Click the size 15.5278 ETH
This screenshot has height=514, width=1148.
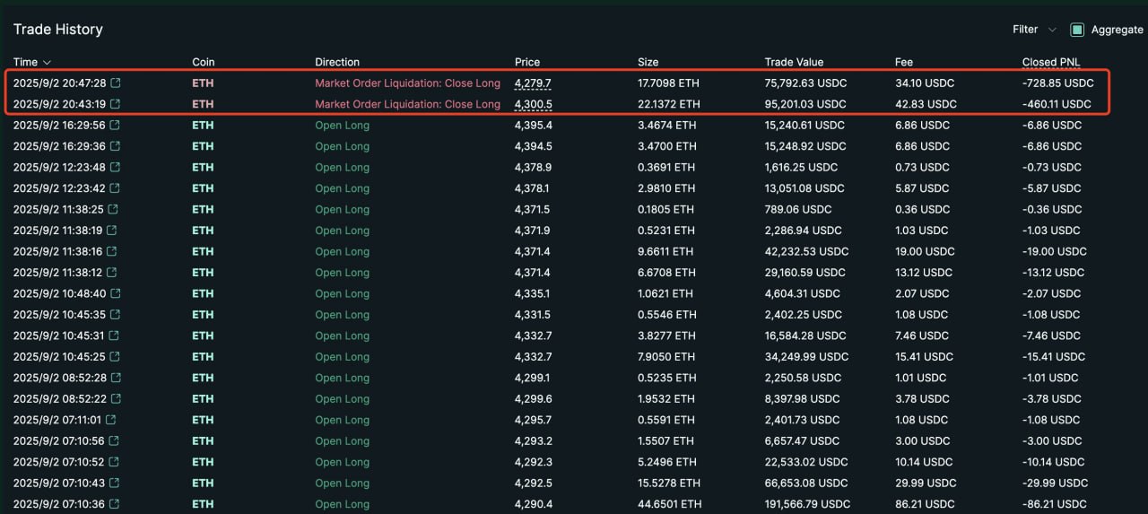pyautogui.click(x=668, y=484)
